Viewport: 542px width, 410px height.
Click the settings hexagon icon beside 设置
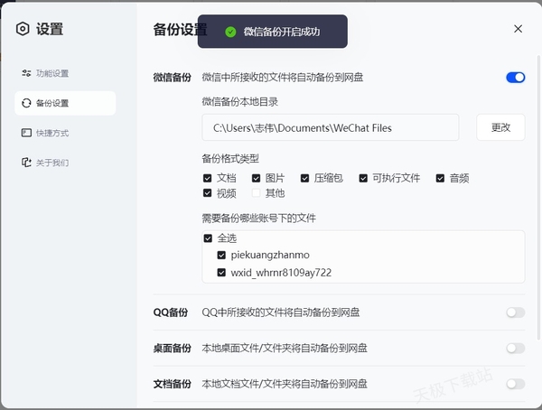click(23, 29)
